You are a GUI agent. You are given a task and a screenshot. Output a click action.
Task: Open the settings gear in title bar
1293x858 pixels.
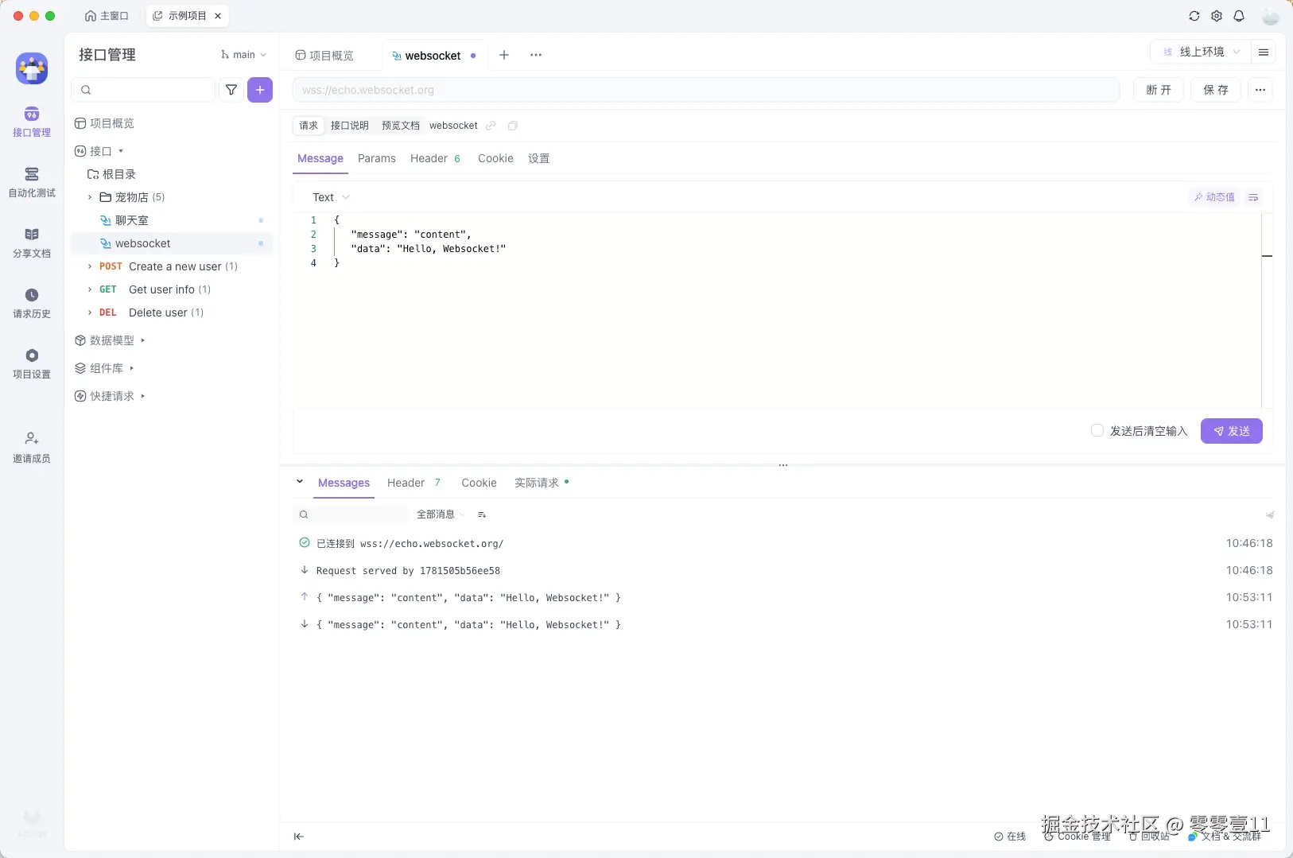[x=1217, y=16]
